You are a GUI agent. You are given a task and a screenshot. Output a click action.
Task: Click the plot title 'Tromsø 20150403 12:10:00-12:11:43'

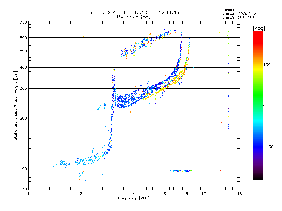point(134,12)
